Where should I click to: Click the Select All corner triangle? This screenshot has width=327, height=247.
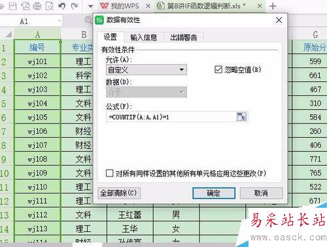(x=9, y=35)
